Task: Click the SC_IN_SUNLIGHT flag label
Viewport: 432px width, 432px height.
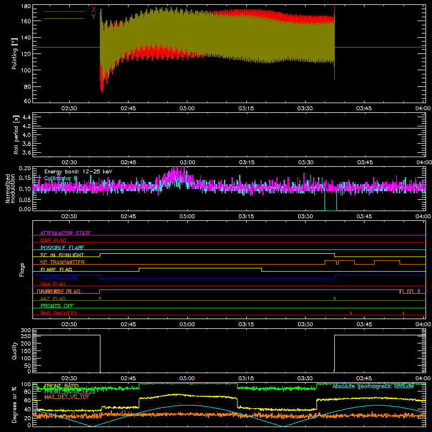Action: 62,255
